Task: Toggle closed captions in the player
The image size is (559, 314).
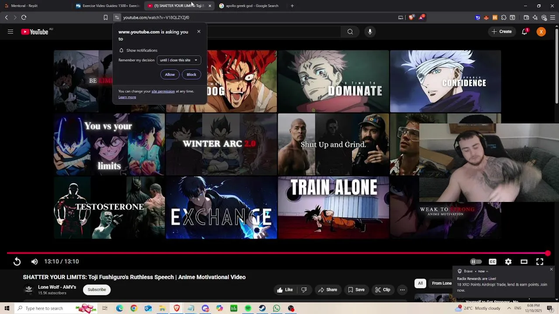Action: click(493, 262)
